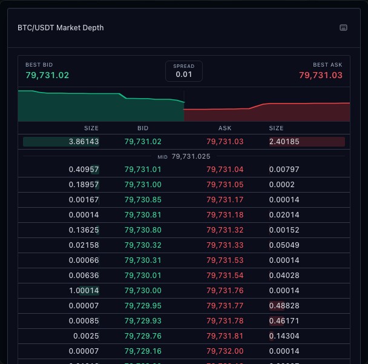Click the bid size 0.18957
368x364 pixels.
coord(84,185)
